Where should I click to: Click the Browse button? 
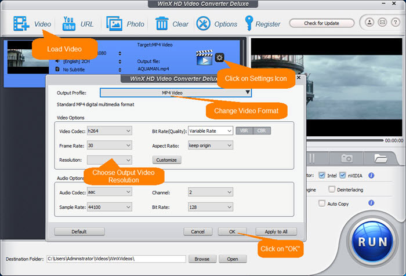click(x=202, y=259)
